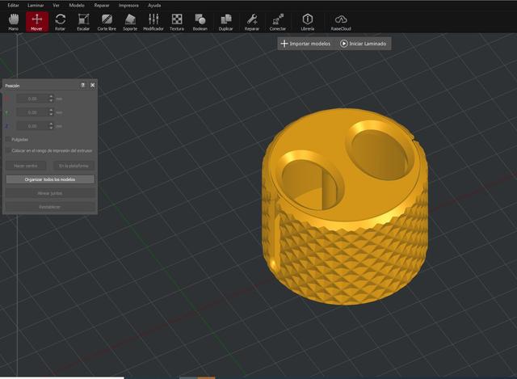Click the Duplicar tool
517x379 pixels.
[226, 22]
